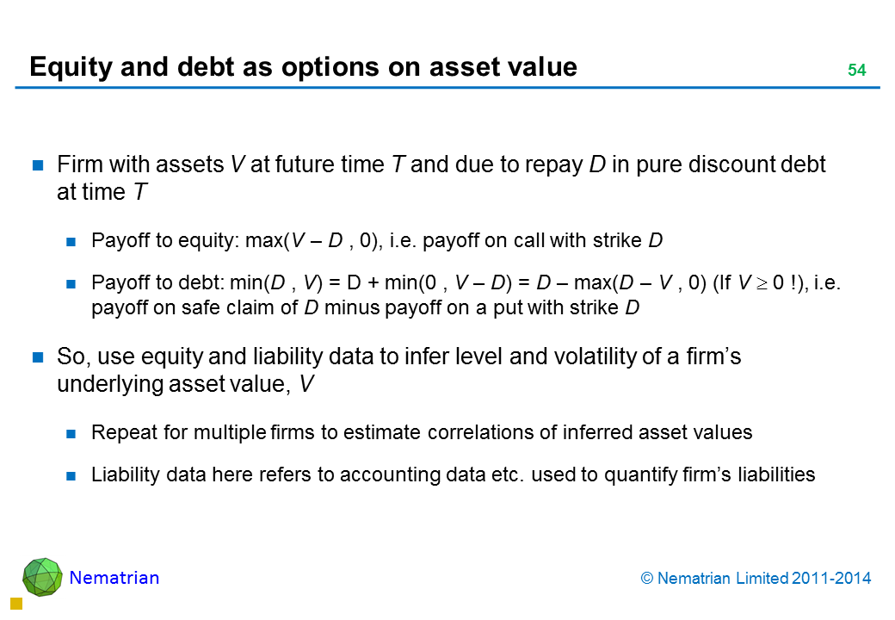Select the slide title "Equity and debt as options"
This screenshot has width=895, height=620.
(x=303, y=66)
